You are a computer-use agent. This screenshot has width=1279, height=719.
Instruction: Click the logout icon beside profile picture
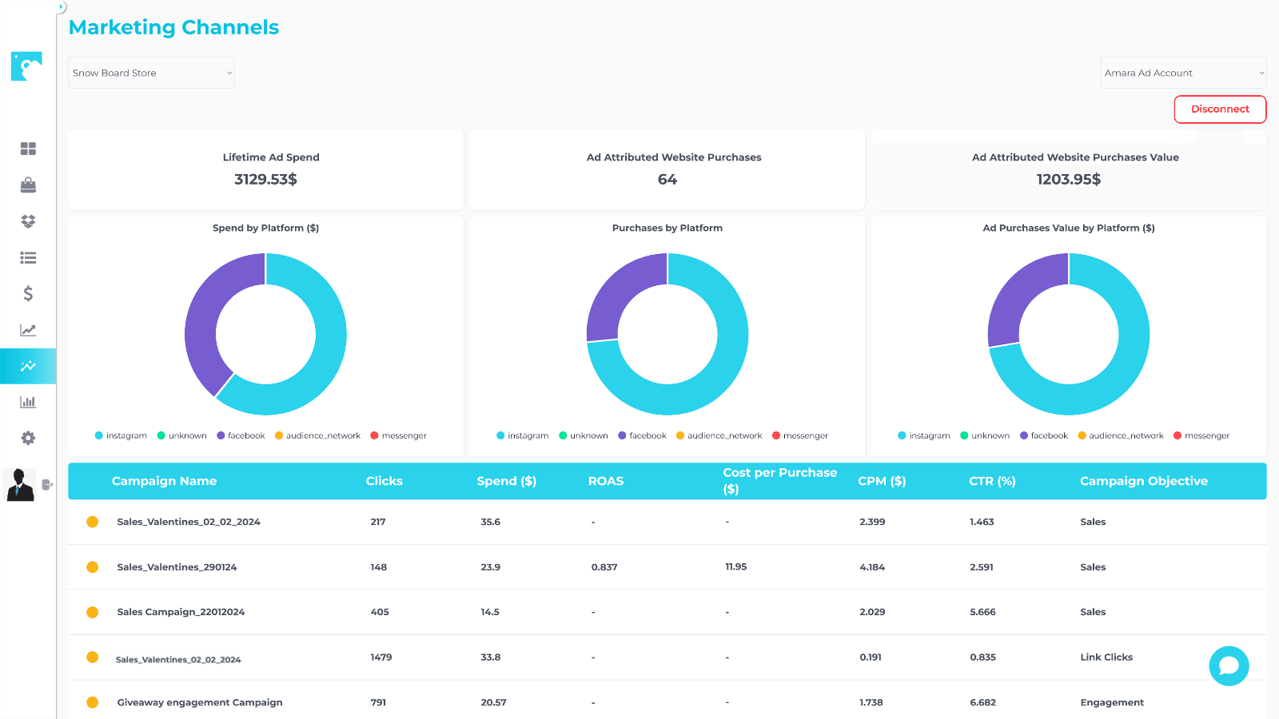(x=47, y=484)
